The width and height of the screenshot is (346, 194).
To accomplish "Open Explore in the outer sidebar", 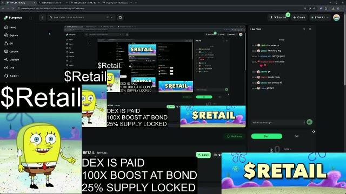I will pyautogui.click(x=11, y=36).
